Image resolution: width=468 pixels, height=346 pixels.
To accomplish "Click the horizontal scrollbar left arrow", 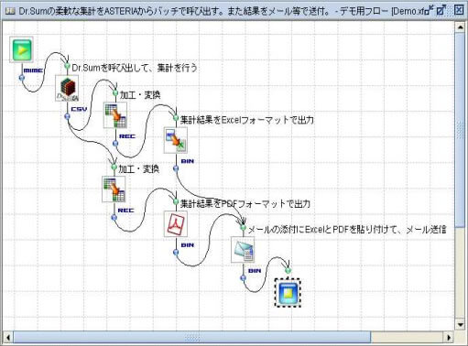I will (8, 338).
